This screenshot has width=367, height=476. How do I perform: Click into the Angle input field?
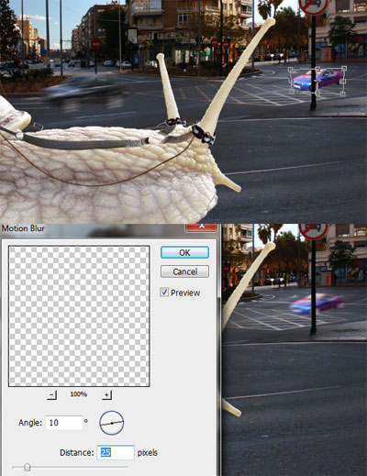coord(64,423)
